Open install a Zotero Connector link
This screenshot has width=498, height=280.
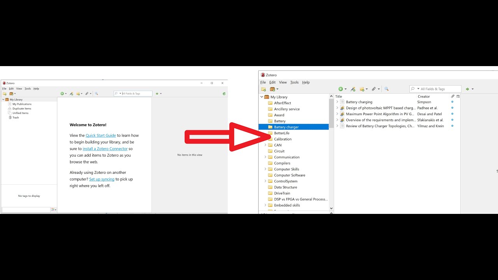105,149
